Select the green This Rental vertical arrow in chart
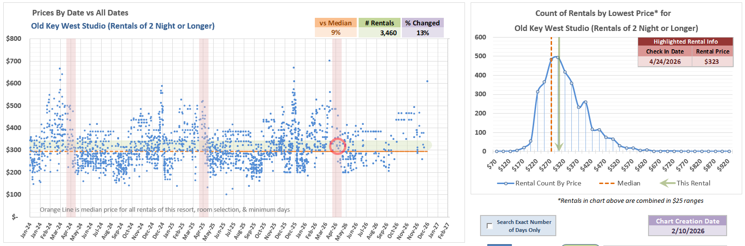The width and height of the screenshot is (745, 246). (x=559, y=94)
